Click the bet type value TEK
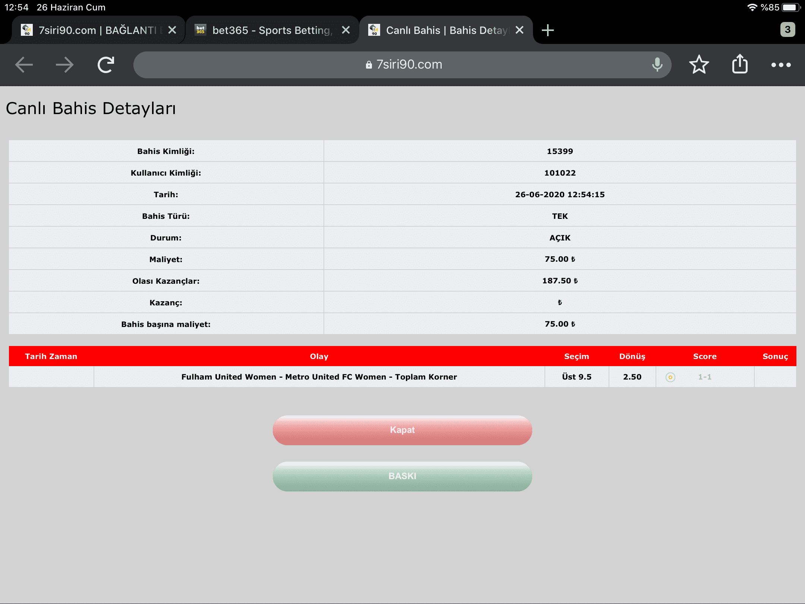The width and height of the screenshot is (805, 604). 560,216
